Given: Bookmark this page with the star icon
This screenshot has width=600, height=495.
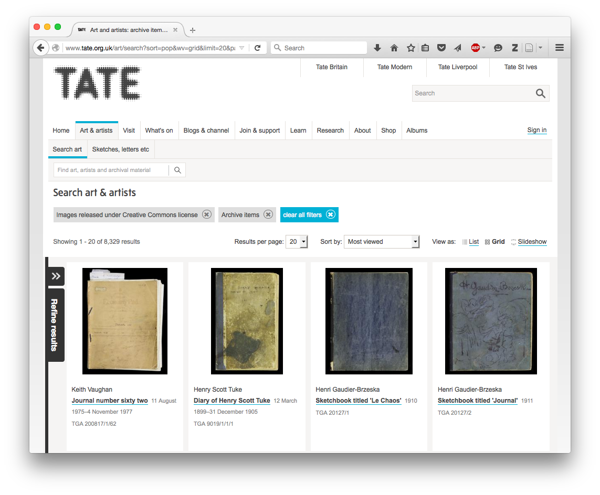Looking at the screenshot, I should pyautogui.click(x=411, y=48).
